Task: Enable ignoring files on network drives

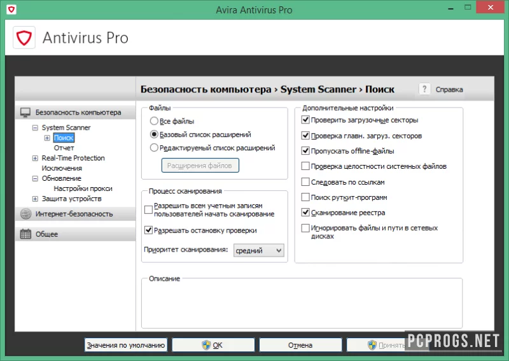Action: (305, 228)
